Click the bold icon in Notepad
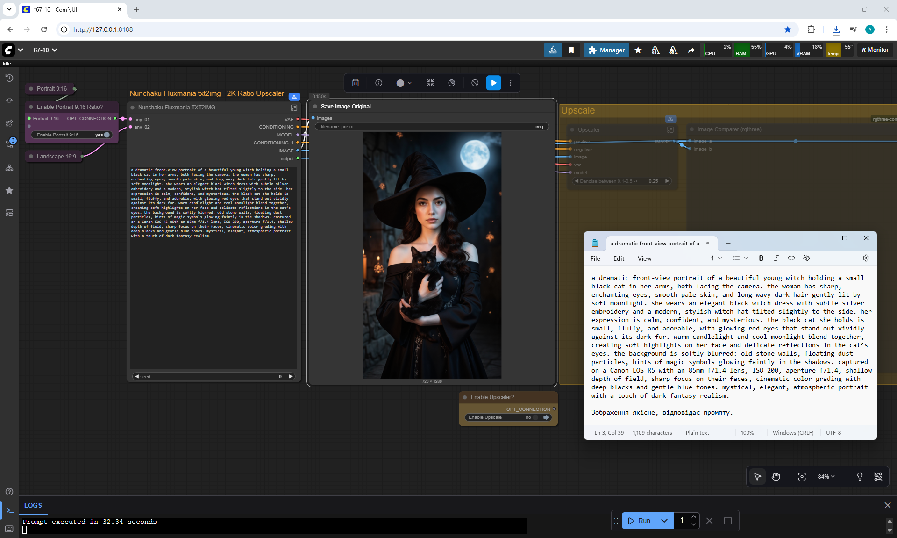 click(x=761, y=258)
